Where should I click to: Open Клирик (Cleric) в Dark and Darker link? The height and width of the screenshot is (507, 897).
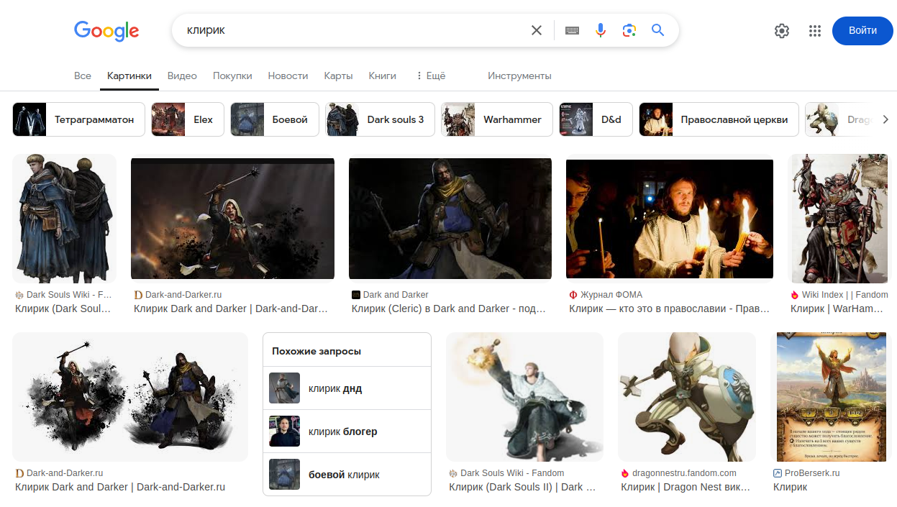[x=449, y=309]
